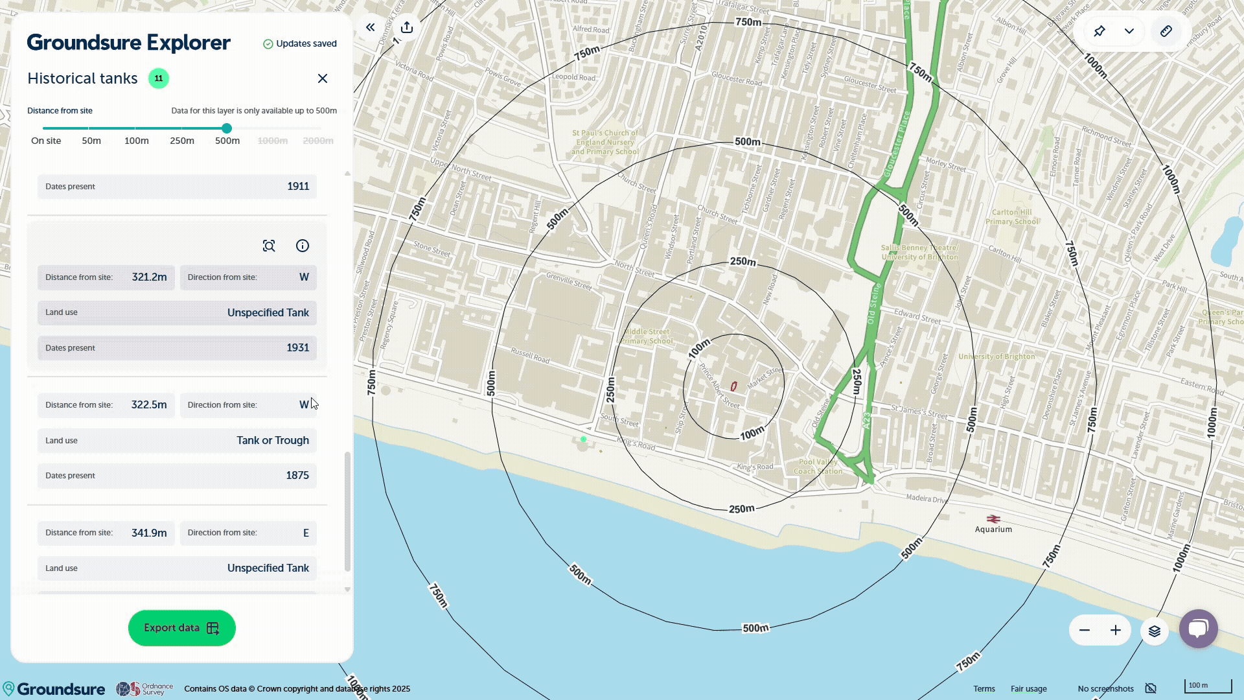Select the 341.9m distance value
This screenshot has width=1244, height=700.
pyautogui.click(x=149, y=533)
